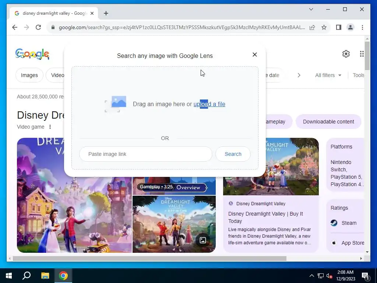This screenshot has width=377, height=283.
Task: Open Google quick settings gear
Action: tap(346, 54)
